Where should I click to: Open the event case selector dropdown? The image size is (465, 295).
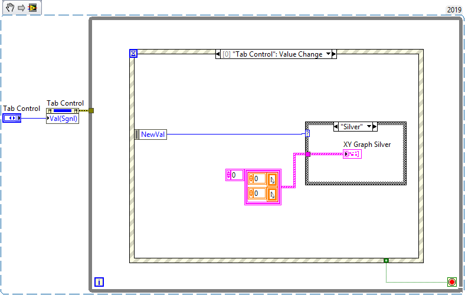[328, 54]
